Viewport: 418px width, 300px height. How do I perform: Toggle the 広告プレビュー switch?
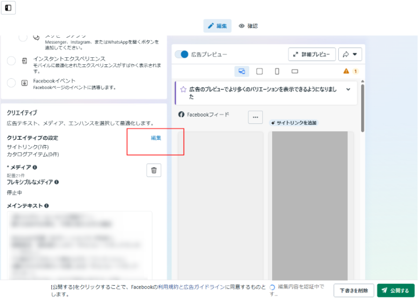(x=182, y=54)
